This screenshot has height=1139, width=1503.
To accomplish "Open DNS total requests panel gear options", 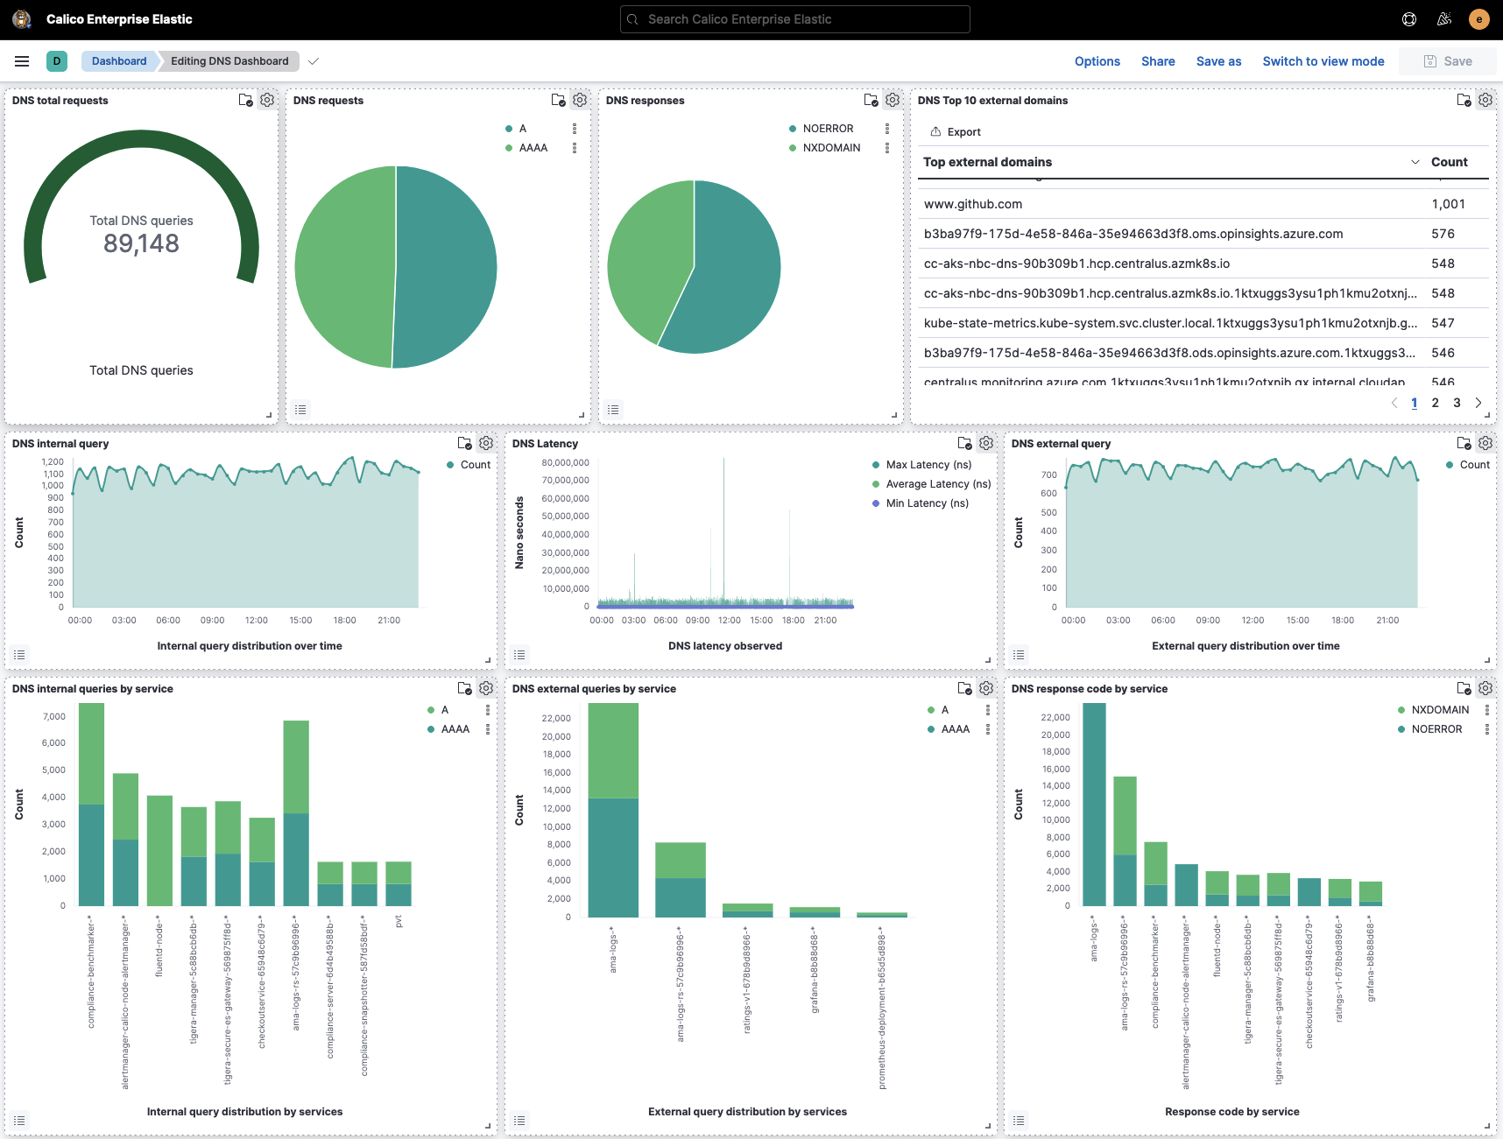I will (x=267, y=100).
